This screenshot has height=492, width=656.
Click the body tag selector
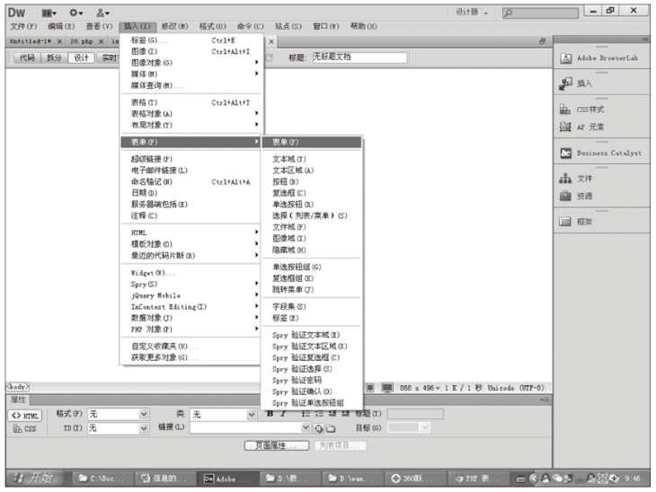coord(18,387)
